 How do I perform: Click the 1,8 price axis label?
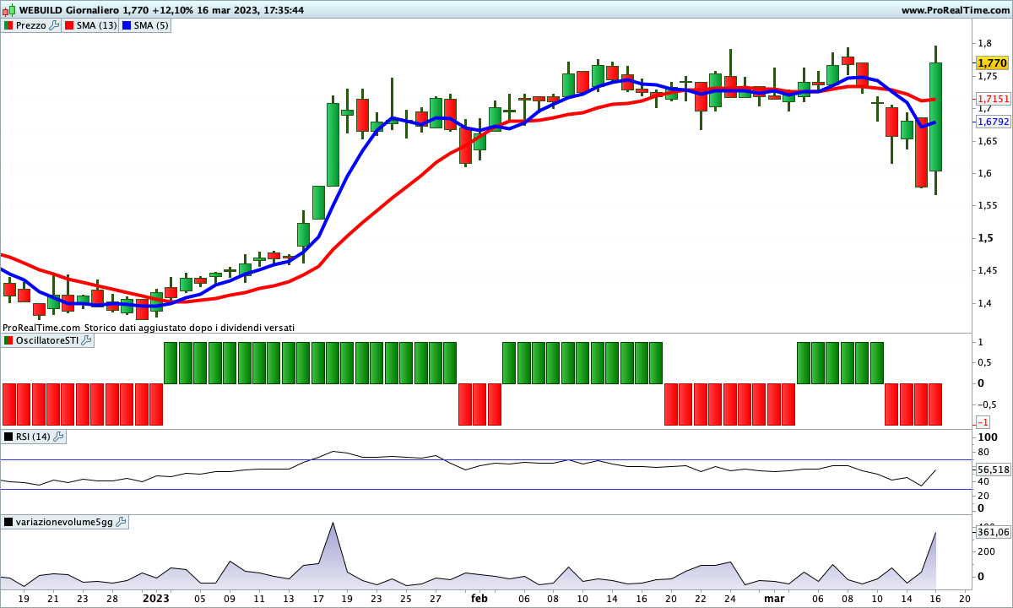click(984, 43)
